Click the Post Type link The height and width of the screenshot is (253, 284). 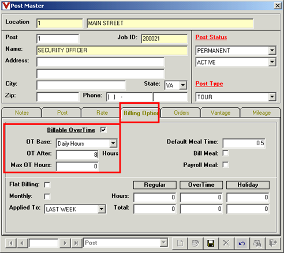pyautogui.click(x=209, y=84)
